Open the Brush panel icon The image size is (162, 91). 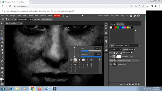click(x=106, y=33)
